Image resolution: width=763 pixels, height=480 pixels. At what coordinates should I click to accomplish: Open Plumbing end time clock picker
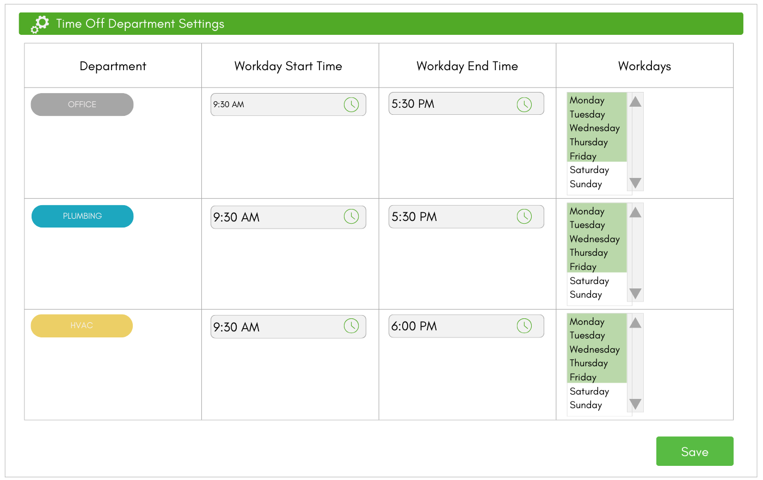tap(524, 217)
